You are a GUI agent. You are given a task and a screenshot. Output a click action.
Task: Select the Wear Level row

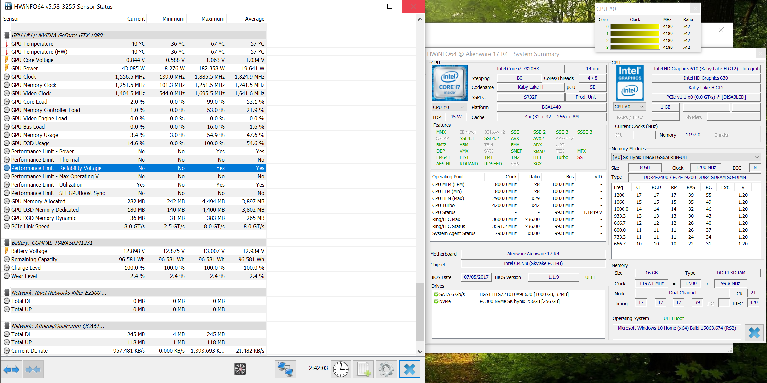(134, 276)
